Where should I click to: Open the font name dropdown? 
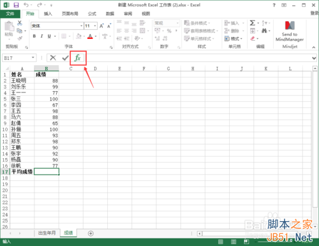click(x=81, y=26)
